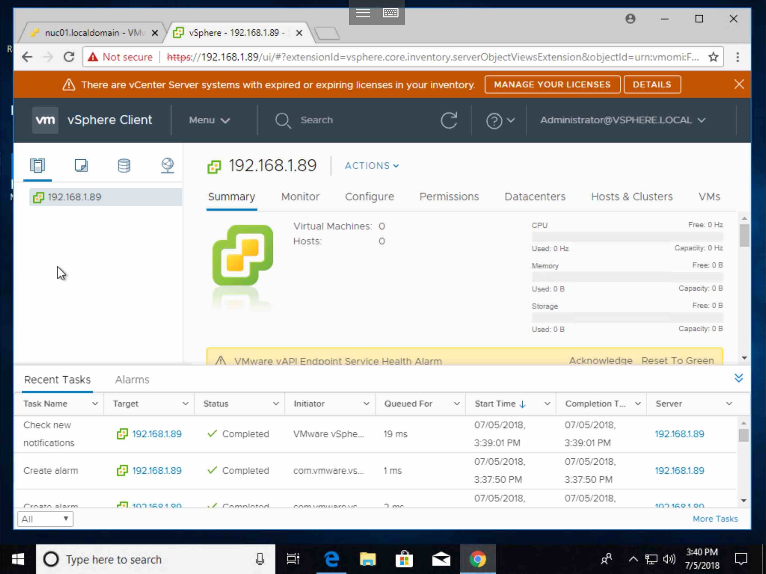Click the Not secure warning indicator

[120, 57]
